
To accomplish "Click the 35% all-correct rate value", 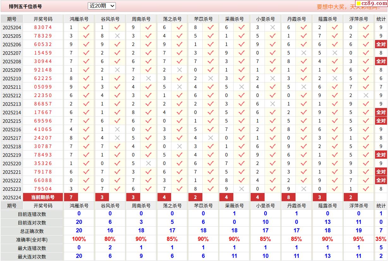I will (x=381, y=239).
